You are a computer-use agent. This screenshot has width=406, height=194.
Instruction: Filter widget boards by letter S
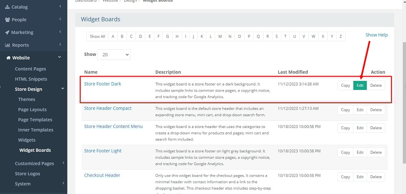(x=276, y=36)
